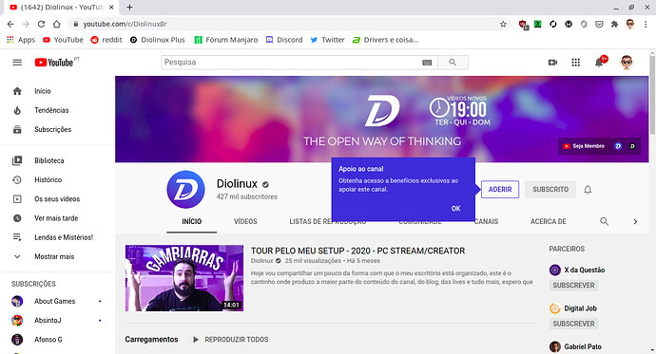
Task: Open the on-screen keyboard icon in search box
Action: pyautogui.click(x=427, y=63)
